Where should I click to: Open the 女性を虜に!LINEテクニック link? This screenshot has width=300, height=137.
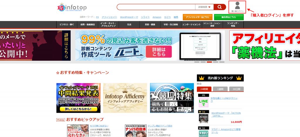tap(224, 100)
